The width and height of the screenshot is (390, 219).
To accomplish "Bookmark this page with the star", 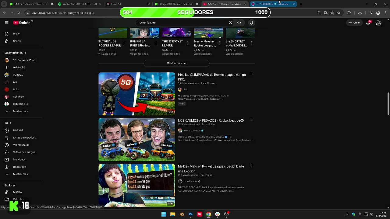I will [339, 13].
